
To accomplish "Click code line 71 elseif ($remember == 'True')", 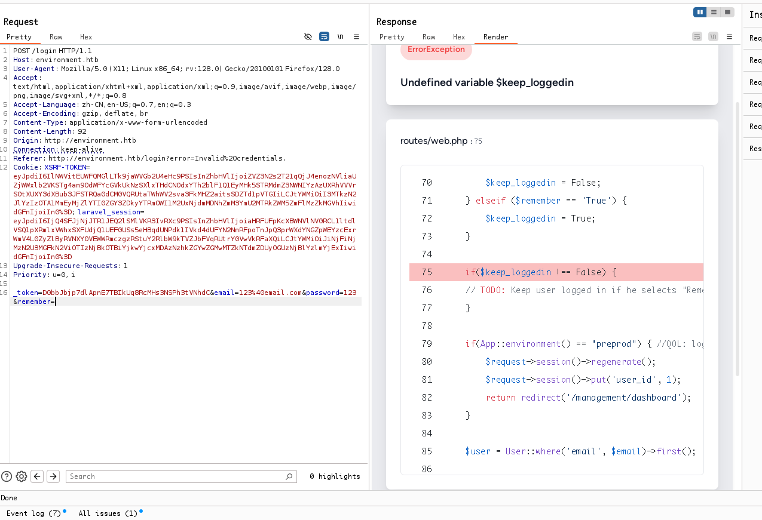I will pyautogui.click(x=546, y=201).
